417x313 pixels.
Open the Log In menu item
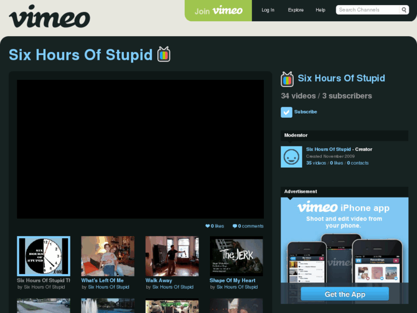coord(268,10)
